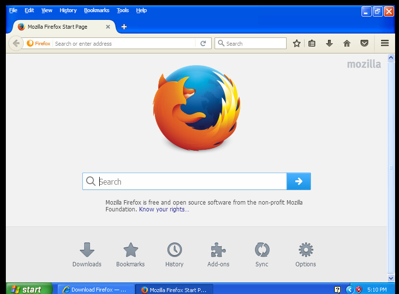Open Bookmarks shortcut on start page
The image size is (399, 294).
coord(130,255)
